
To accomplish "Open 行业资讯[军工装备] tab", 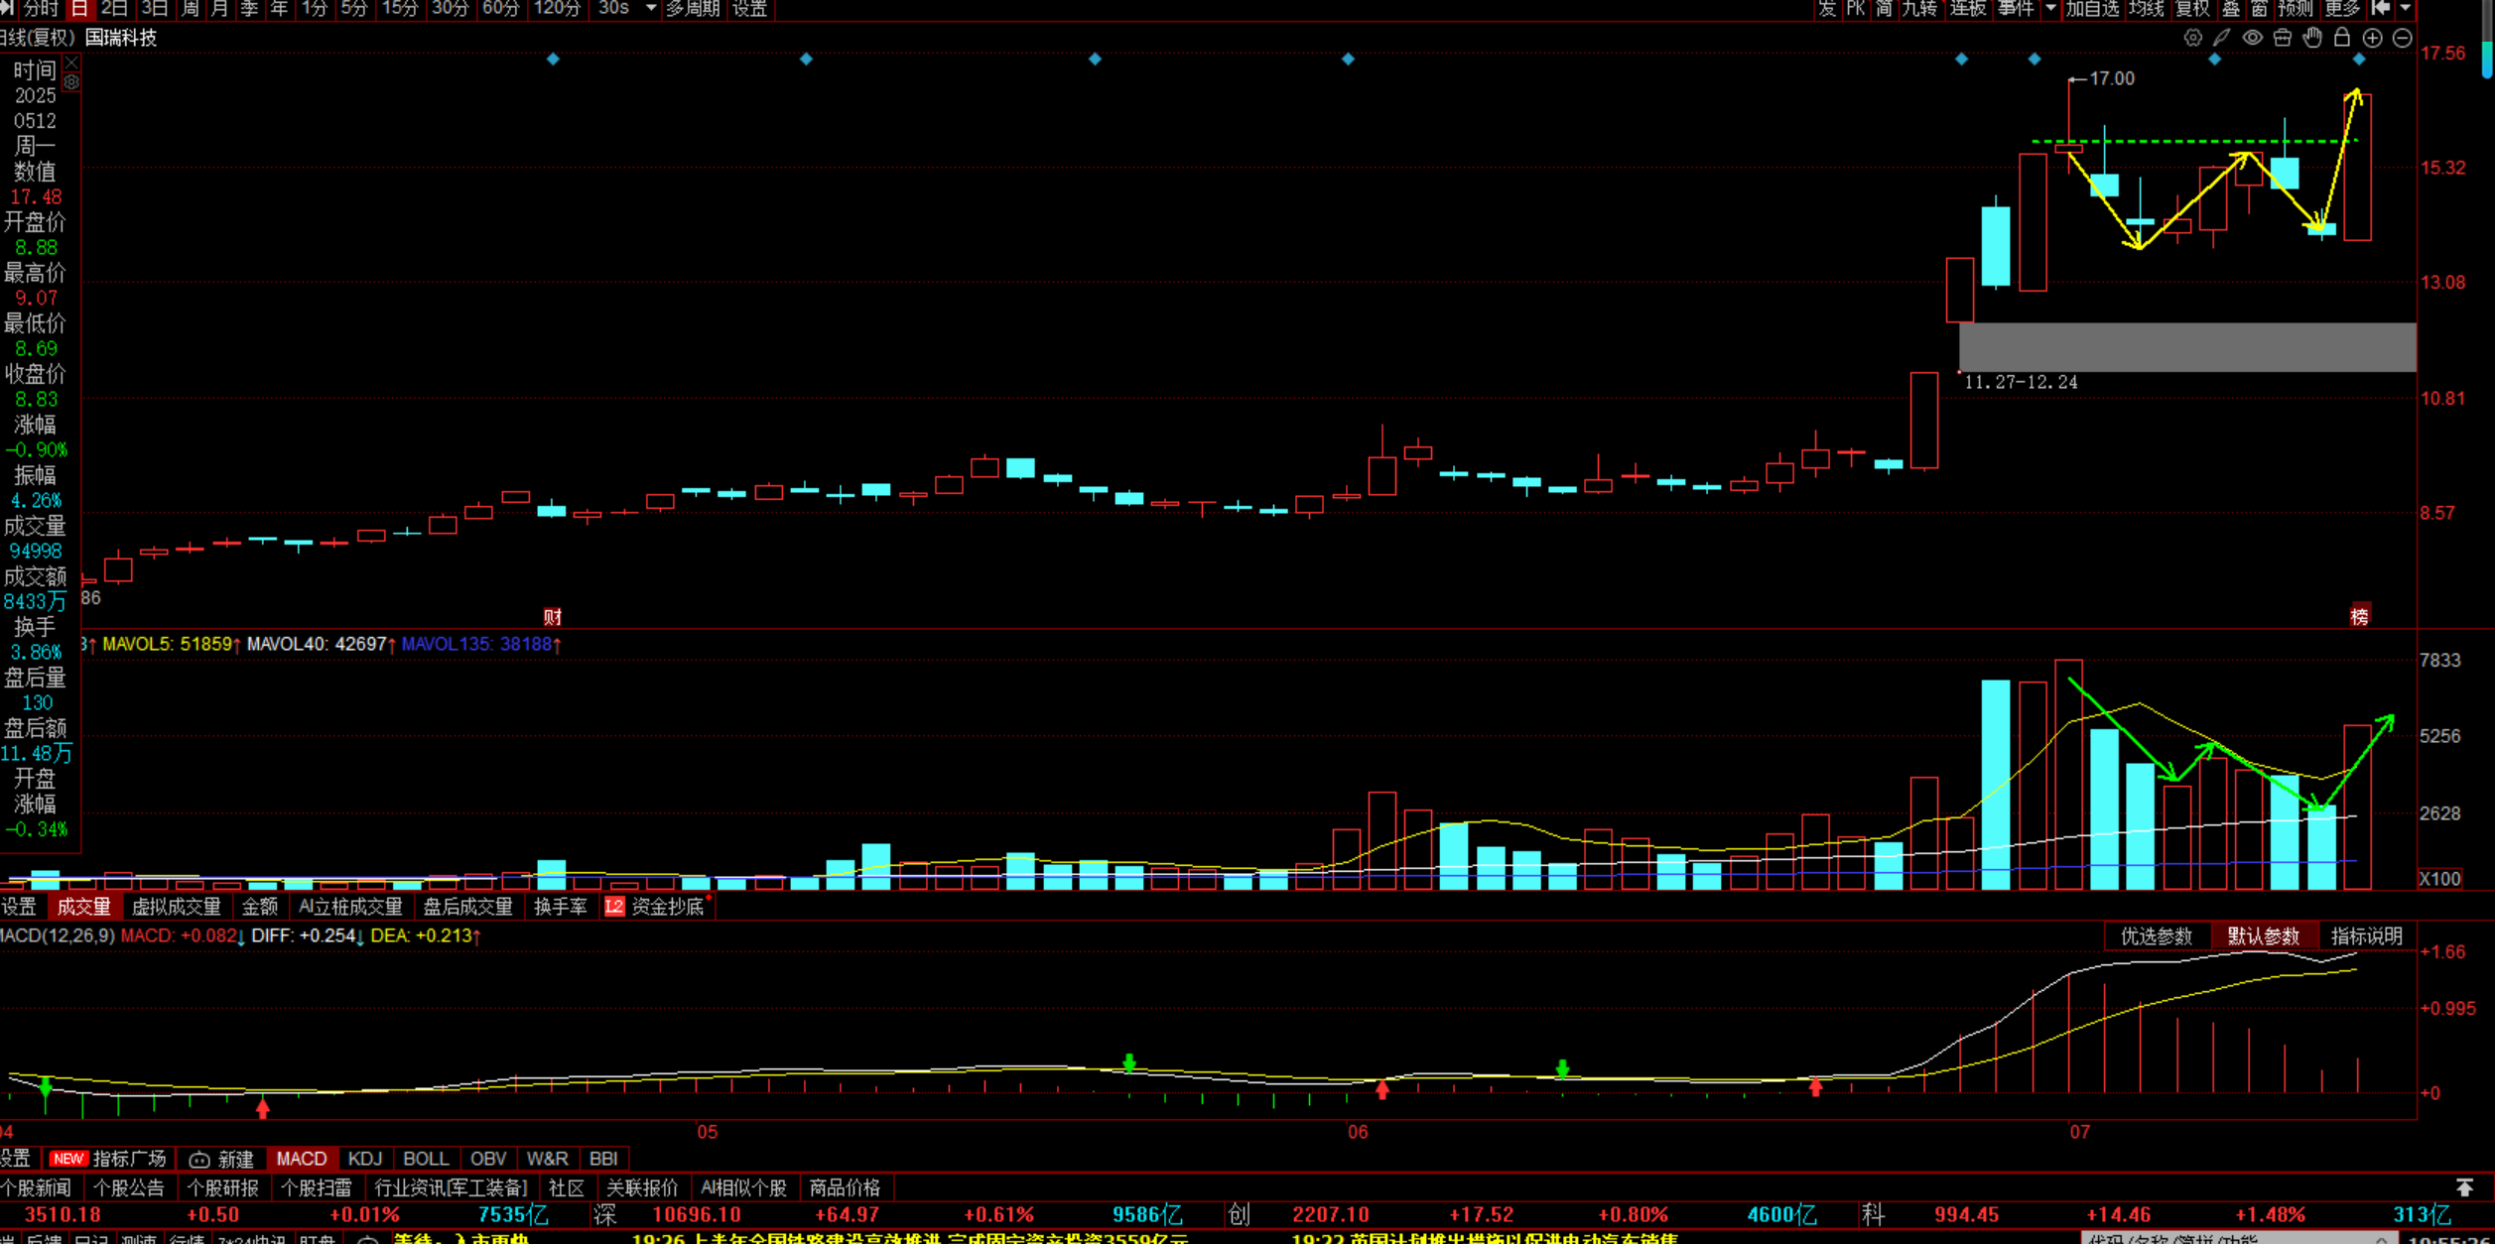I will click(x=451, y=1187).
